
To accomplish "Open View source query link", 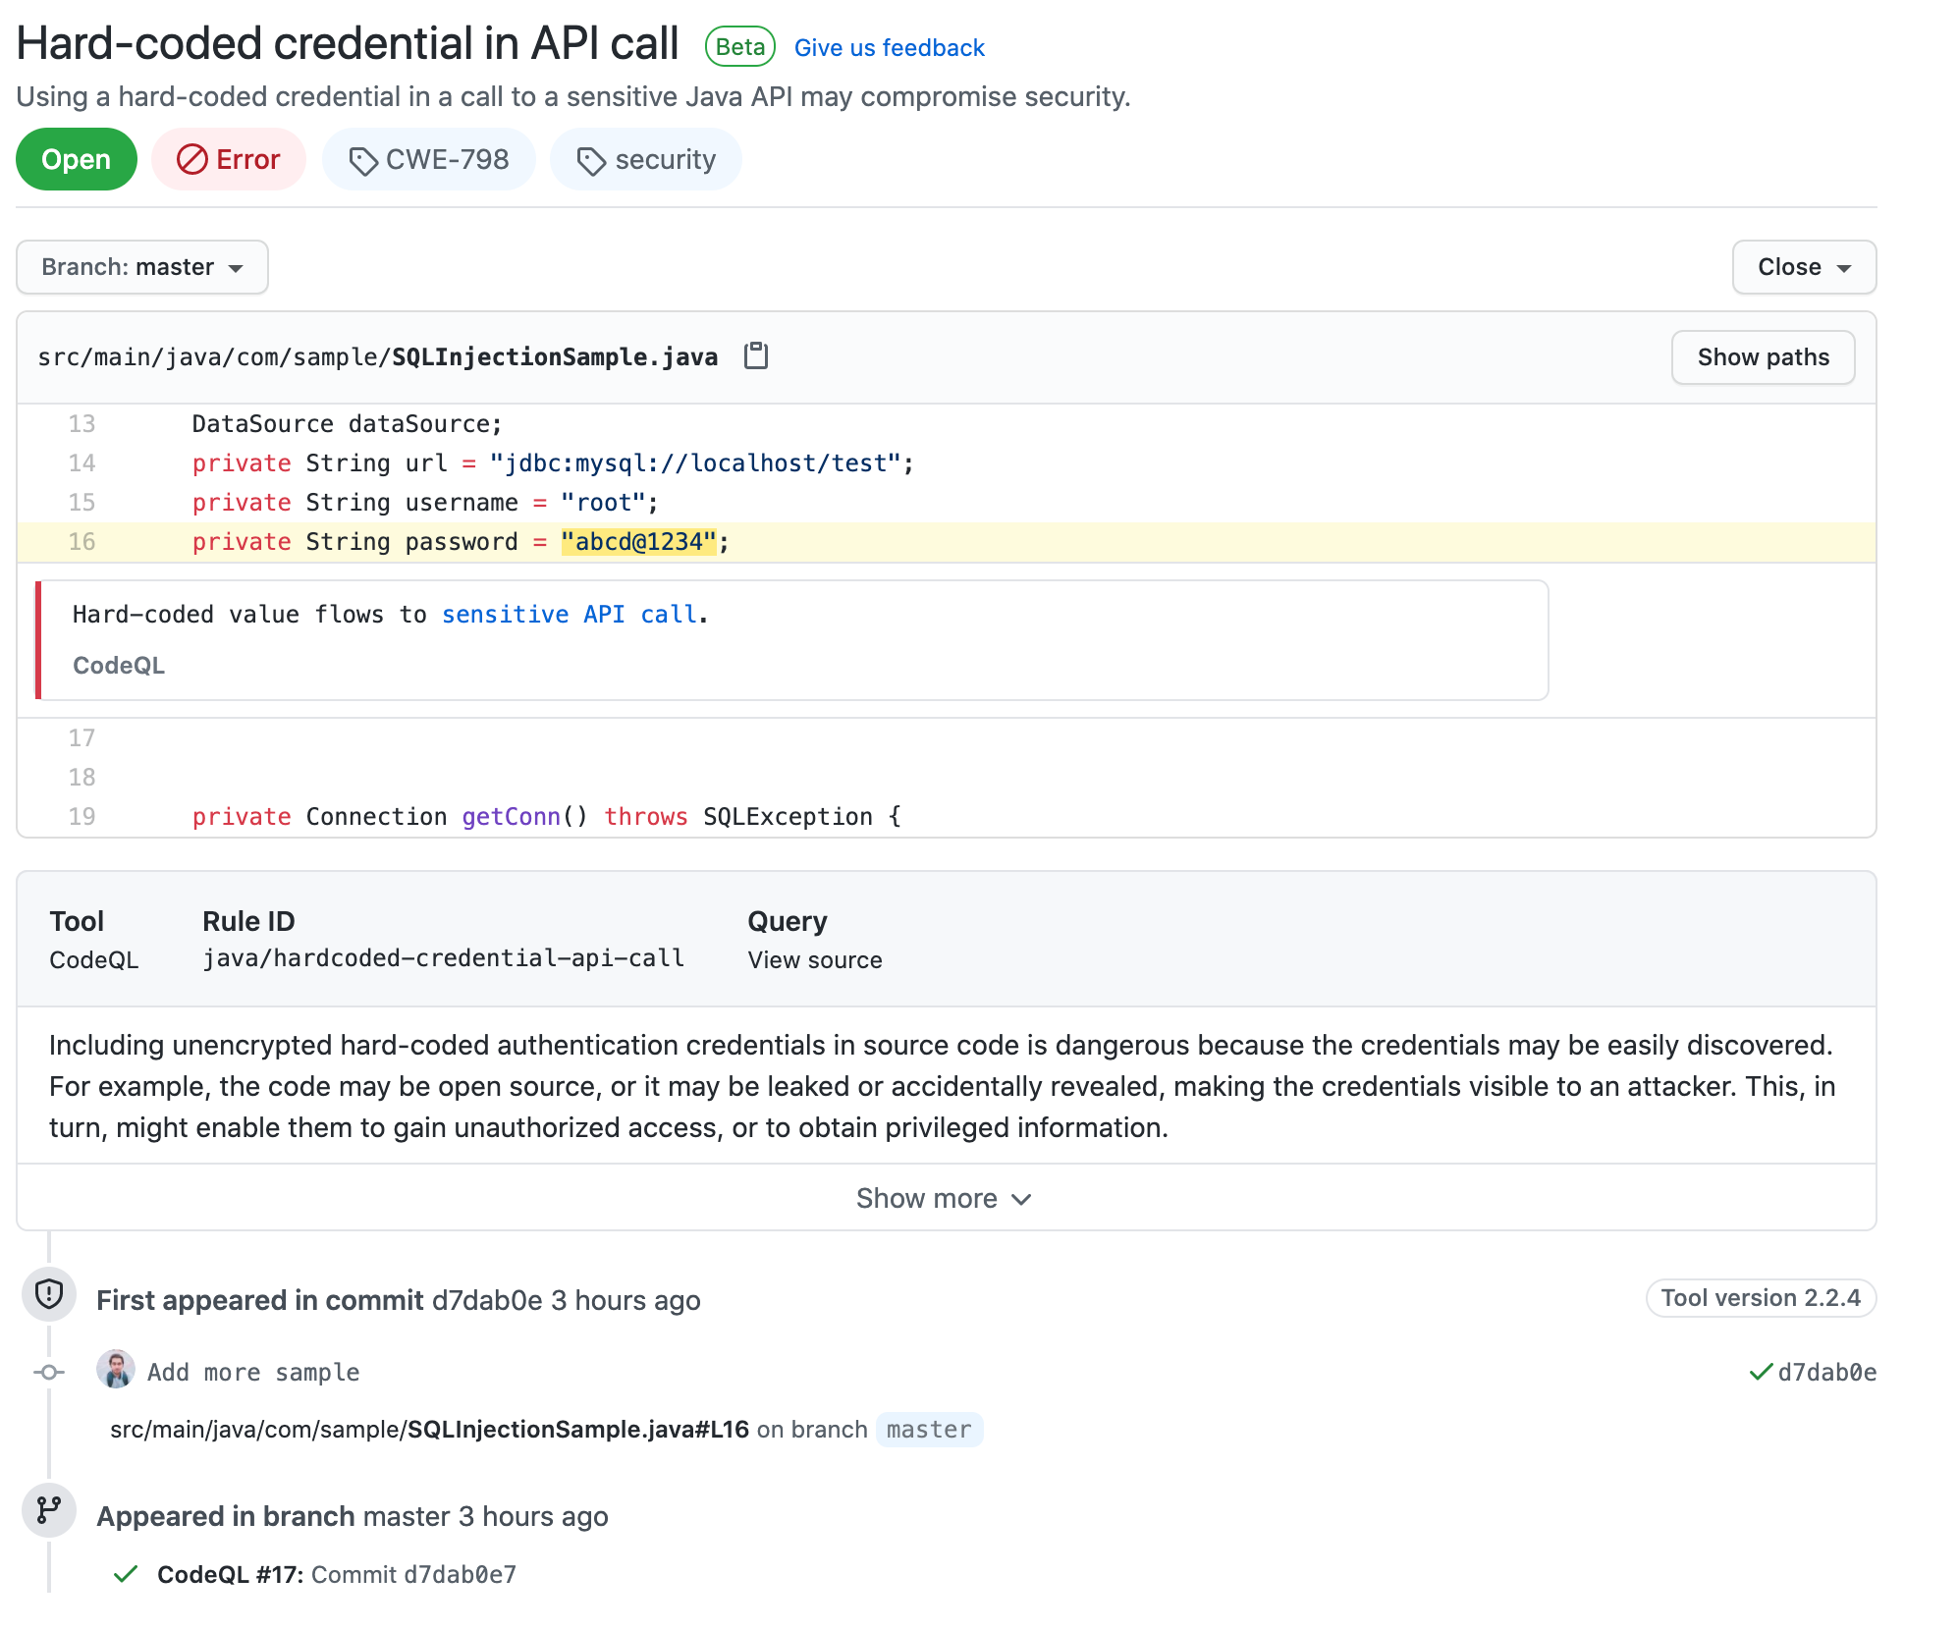I will [x=814, y=960].
